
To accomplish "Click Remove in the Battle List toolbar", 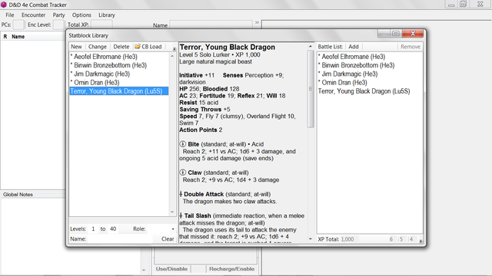I will pos(410,47).
